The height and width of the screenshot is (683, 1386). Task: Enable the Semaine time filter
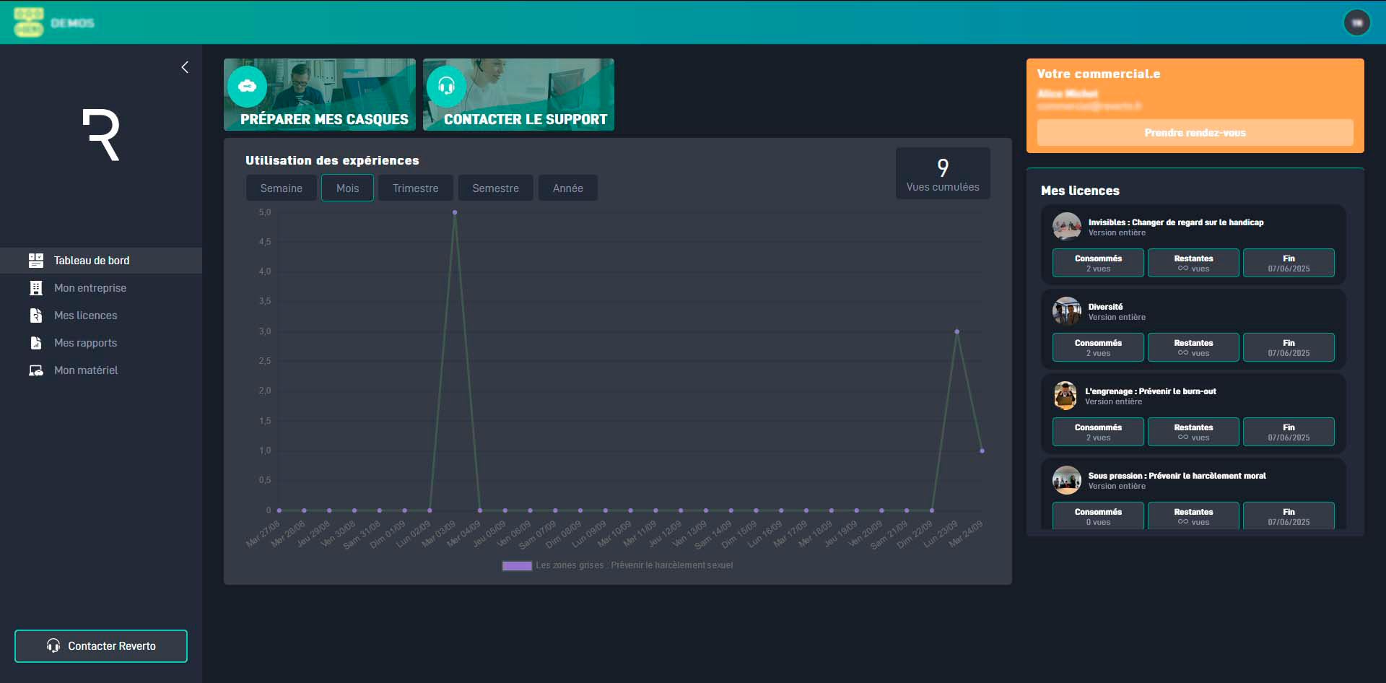(281, 188)
